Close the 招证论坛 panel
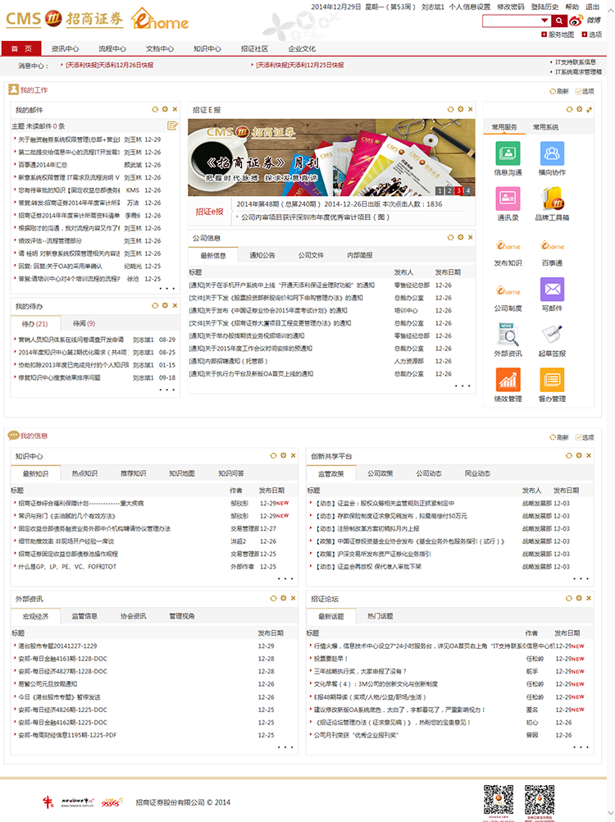The height and width of the screenshot is (822, 615). (x=589, y=598)
